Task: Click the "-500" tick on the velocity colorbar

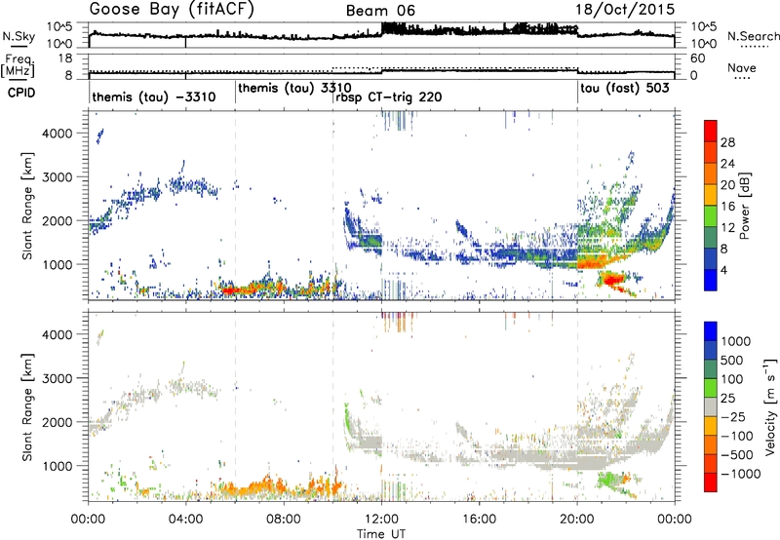Action: pos(737,455)
